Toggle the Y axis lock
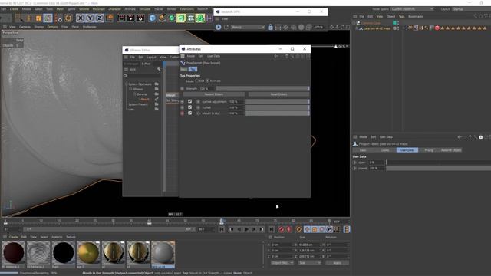This screenshot has height=276, width=491. pos(90,18)
